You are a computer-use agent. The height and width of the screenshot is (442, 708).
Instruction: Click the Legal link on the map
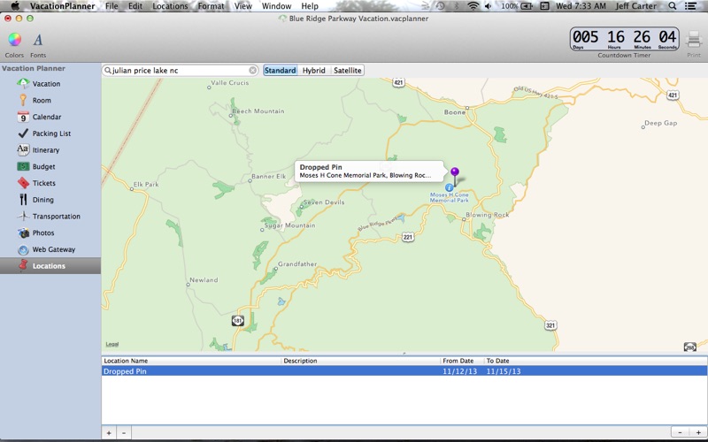[112, 344]
